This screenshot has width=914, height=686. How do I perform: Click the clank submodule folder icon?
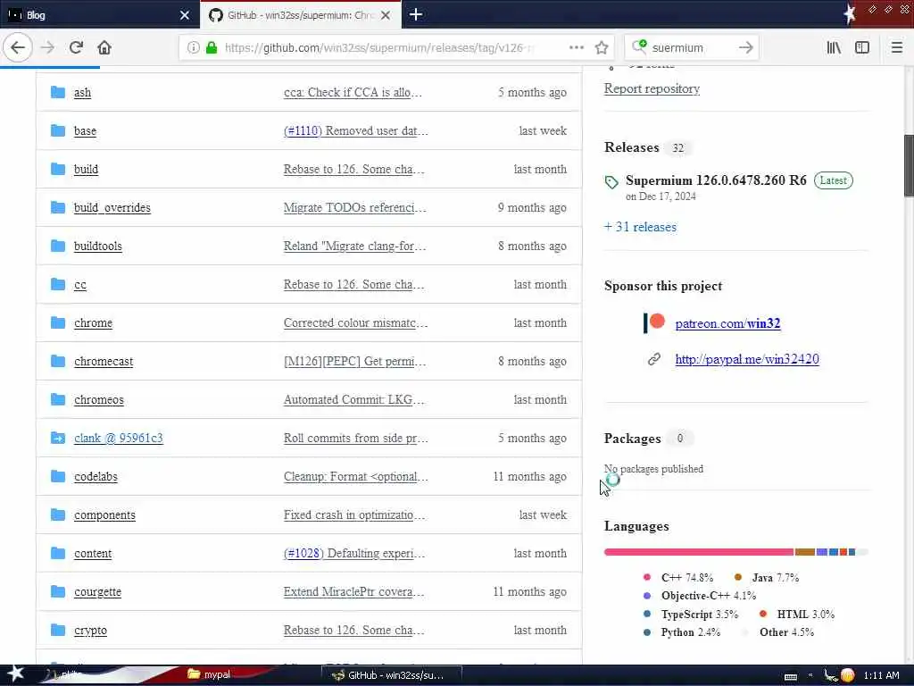58,438
